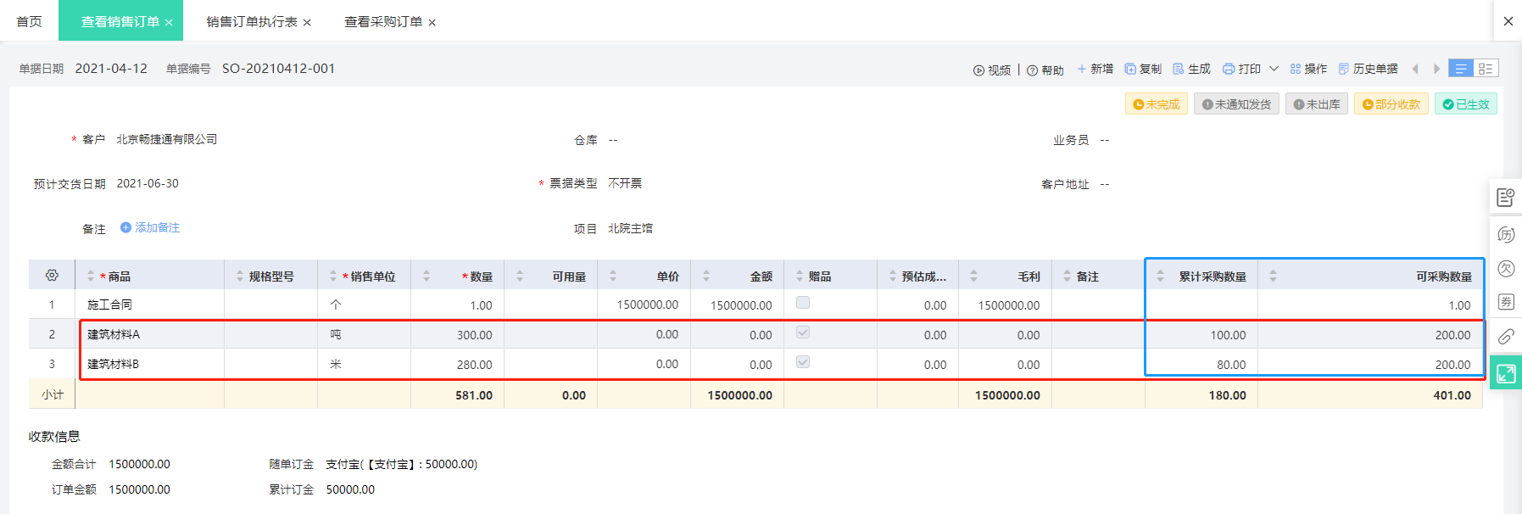Click the 帮助 help icon
This screenshot has width=1522, height=514.
(1032, 70)
